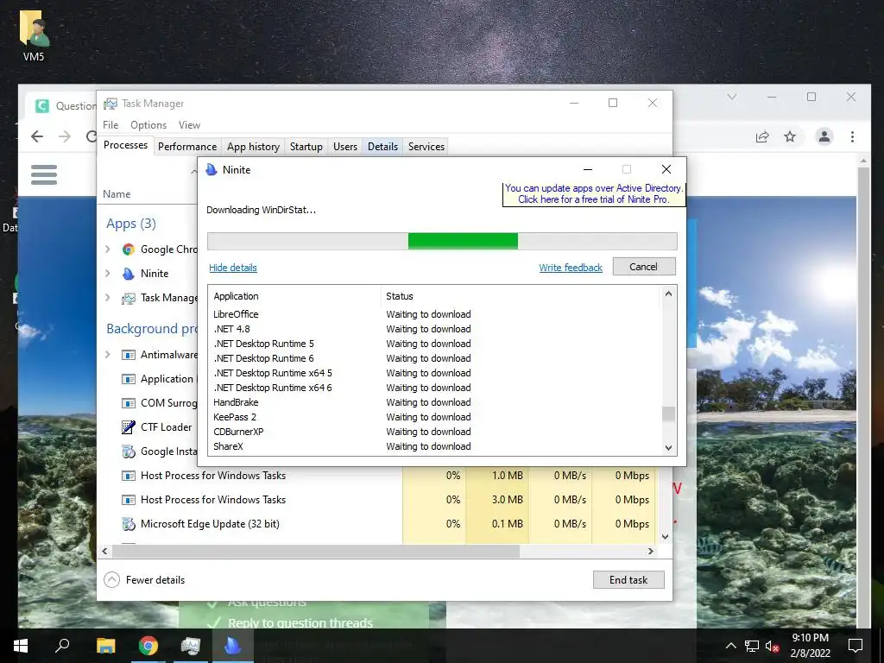Switch to the App history tab
The height and width of the screenshot is (663, 884).
[253, 147]
